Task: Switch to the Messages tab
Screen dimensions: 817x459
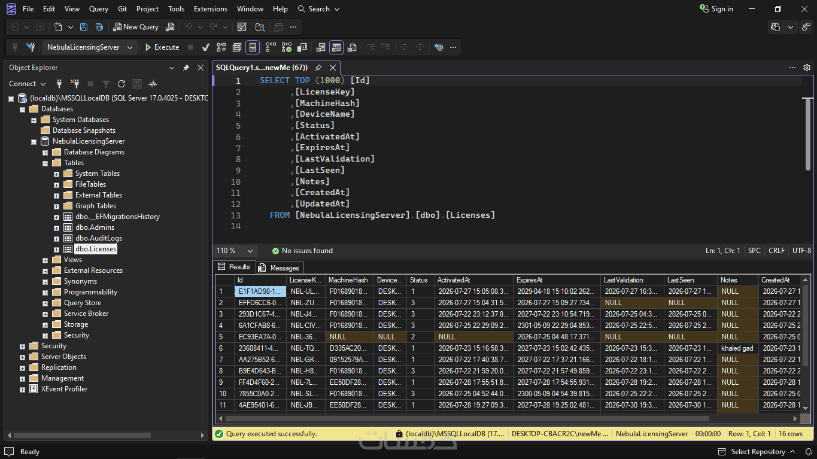Action: [280, 268]
